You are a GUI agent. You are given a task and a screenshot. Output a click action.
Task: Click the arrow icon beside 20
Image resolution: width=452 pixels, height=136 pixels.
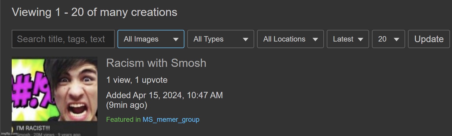point(397,40)
